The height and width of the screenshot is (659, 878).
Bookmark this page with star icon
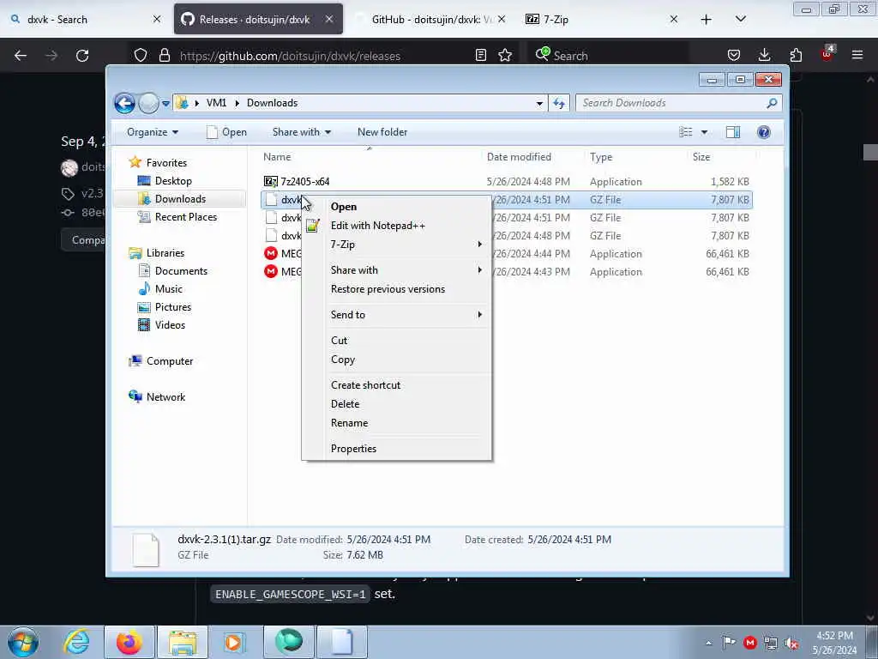pos(505,56)
